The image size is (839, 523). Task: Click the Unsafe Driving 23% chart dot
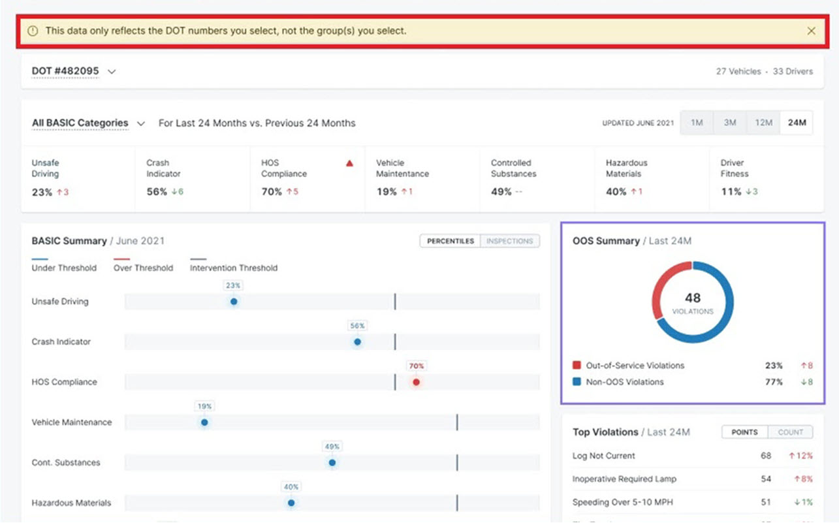(x=234, y=302)
